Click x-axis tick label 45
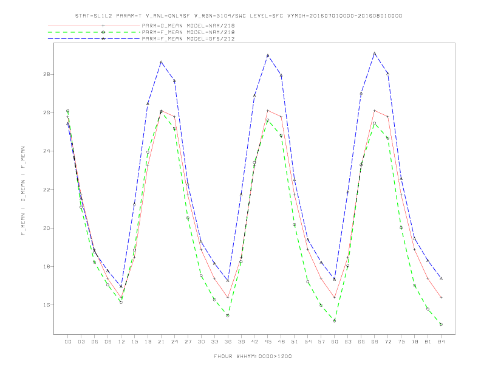 click(268, 342)
